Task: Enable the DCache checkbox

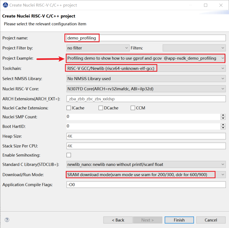Action: [x=101, y=108]
